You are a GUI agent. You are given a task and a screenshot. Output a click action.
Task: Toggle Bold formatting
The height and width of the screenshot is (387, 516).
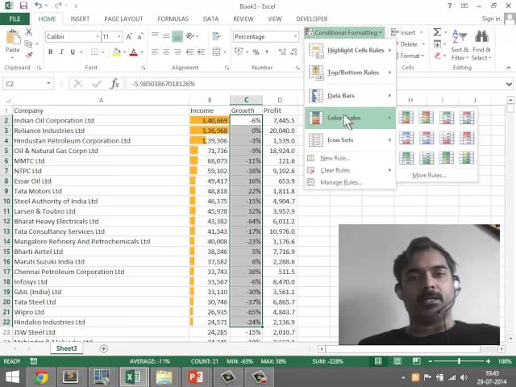[x=50, y=52]
